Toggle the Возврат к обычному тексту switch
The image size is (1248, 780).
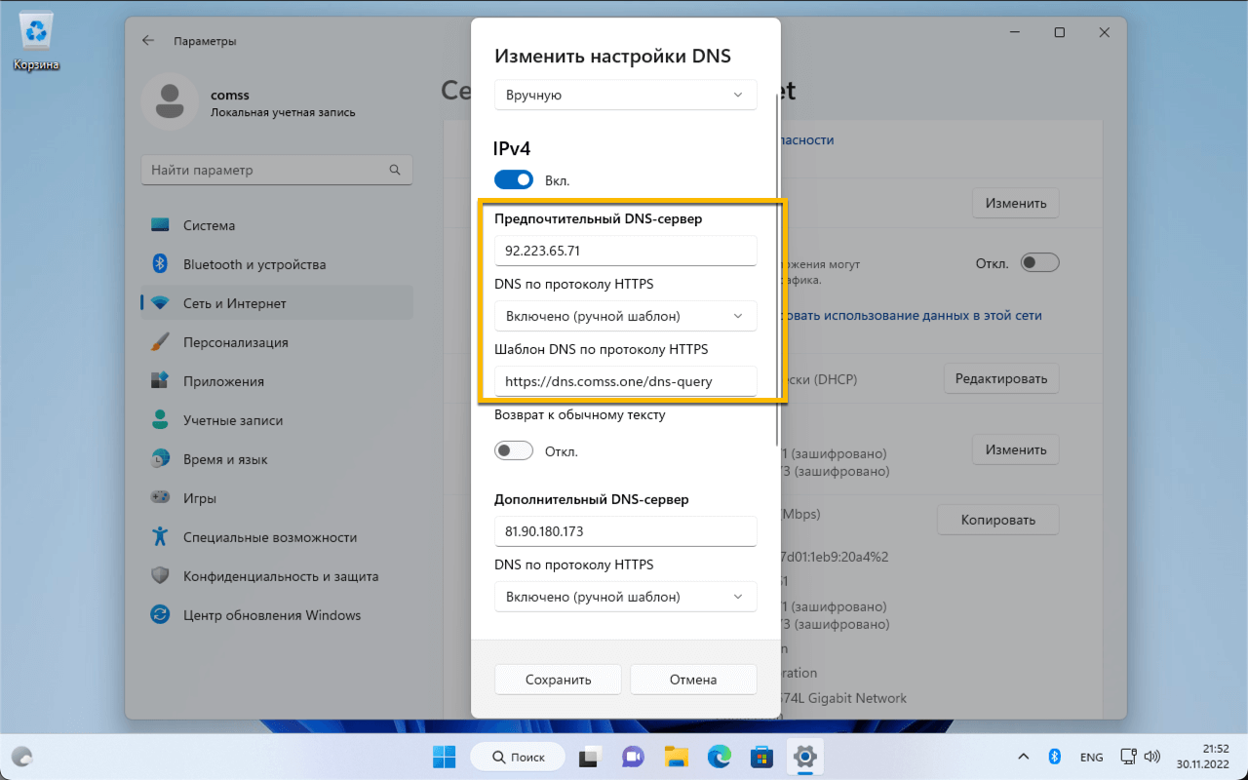pos(514,450)
